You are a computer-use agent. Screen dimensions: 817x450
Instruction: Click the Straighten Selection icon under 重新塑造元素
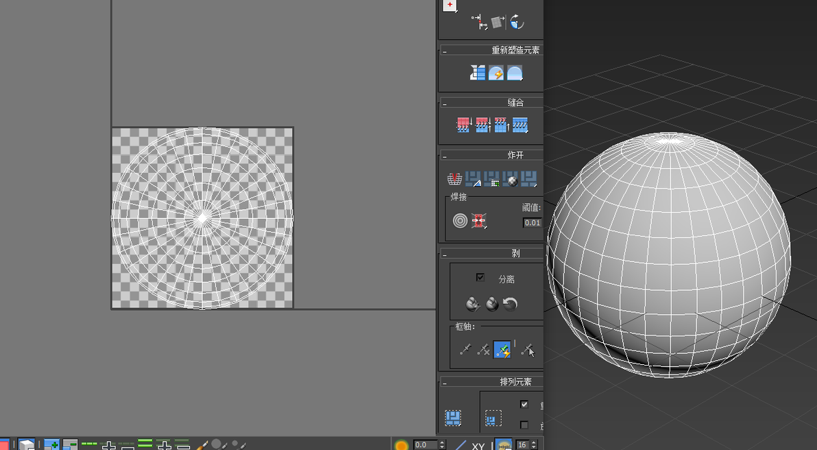(x=477, y=73)
